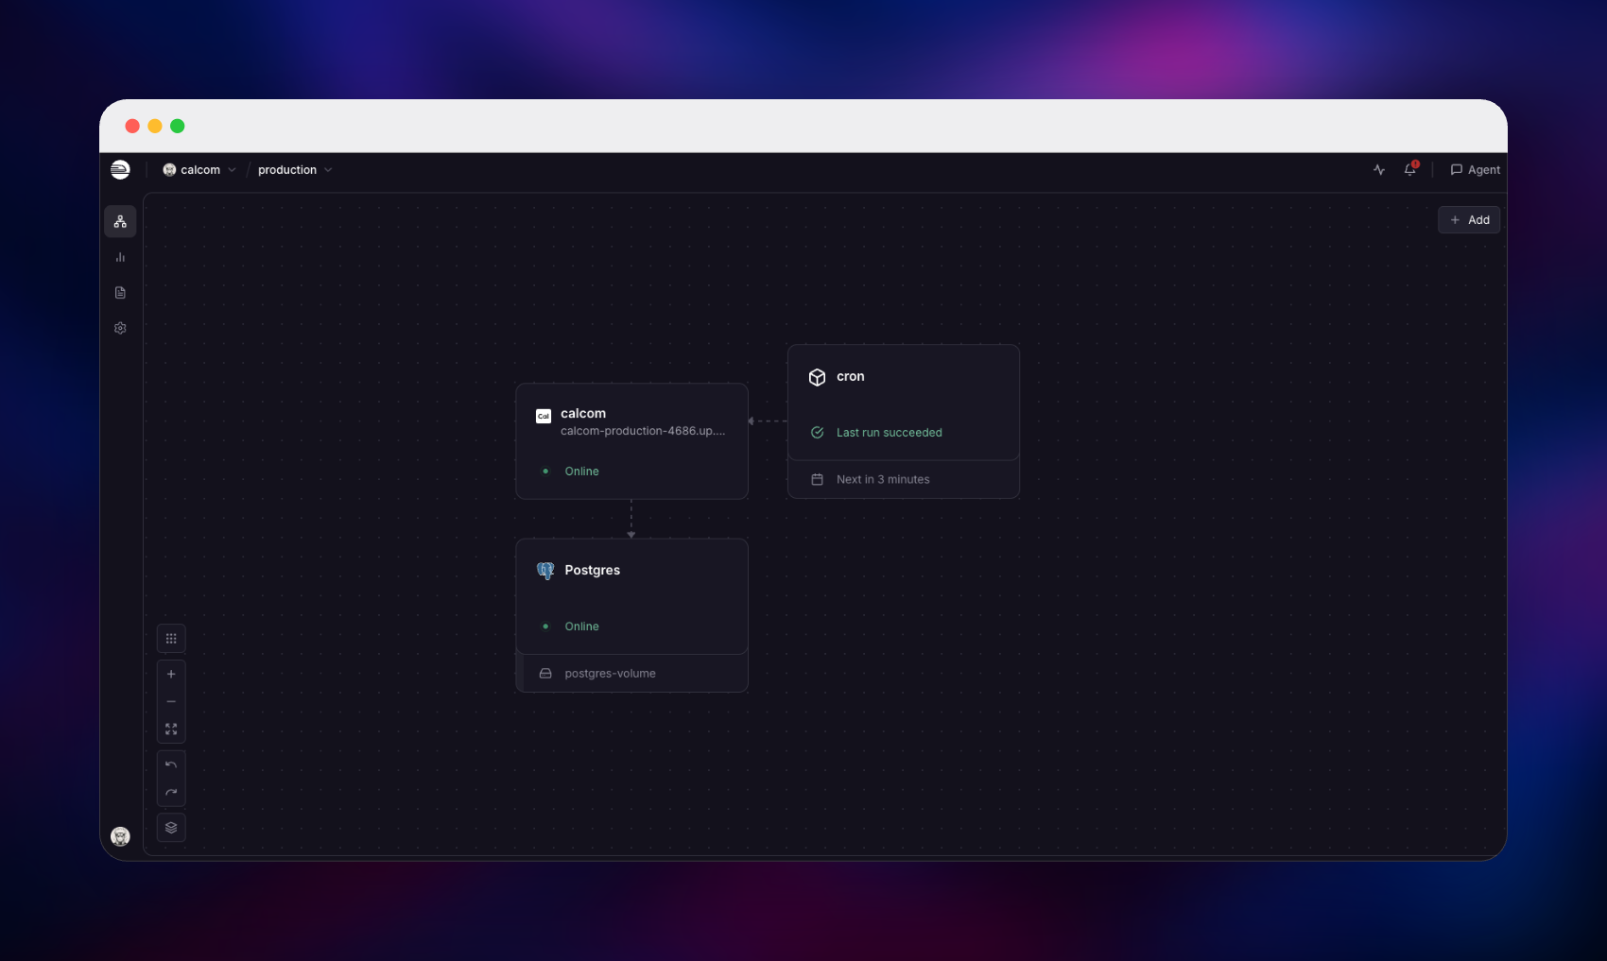Viewport: 1607px width, 961px height.
Task: Open the calcom-production-4686 domain link
Action: (643, 431)
